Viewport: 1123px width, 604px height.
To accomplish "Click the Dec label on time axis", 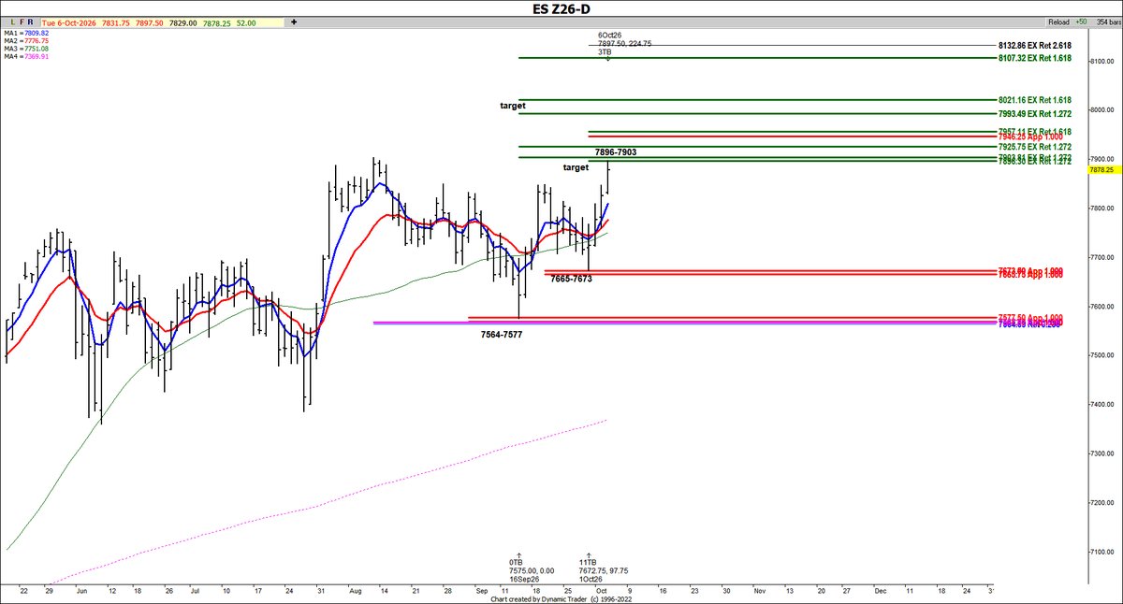I will 881,592.
